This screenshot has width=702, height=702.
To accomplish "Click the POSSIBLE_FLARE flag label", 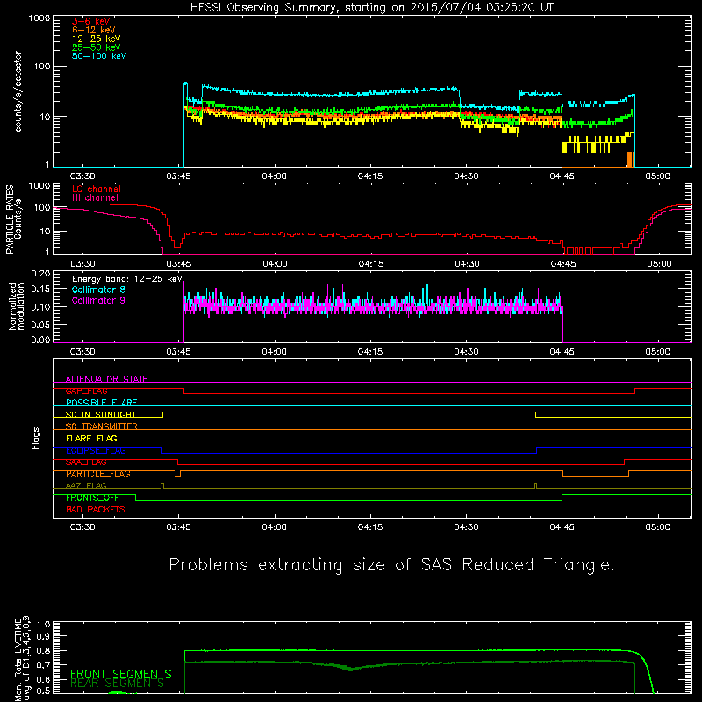I will [x=101, y=403].
